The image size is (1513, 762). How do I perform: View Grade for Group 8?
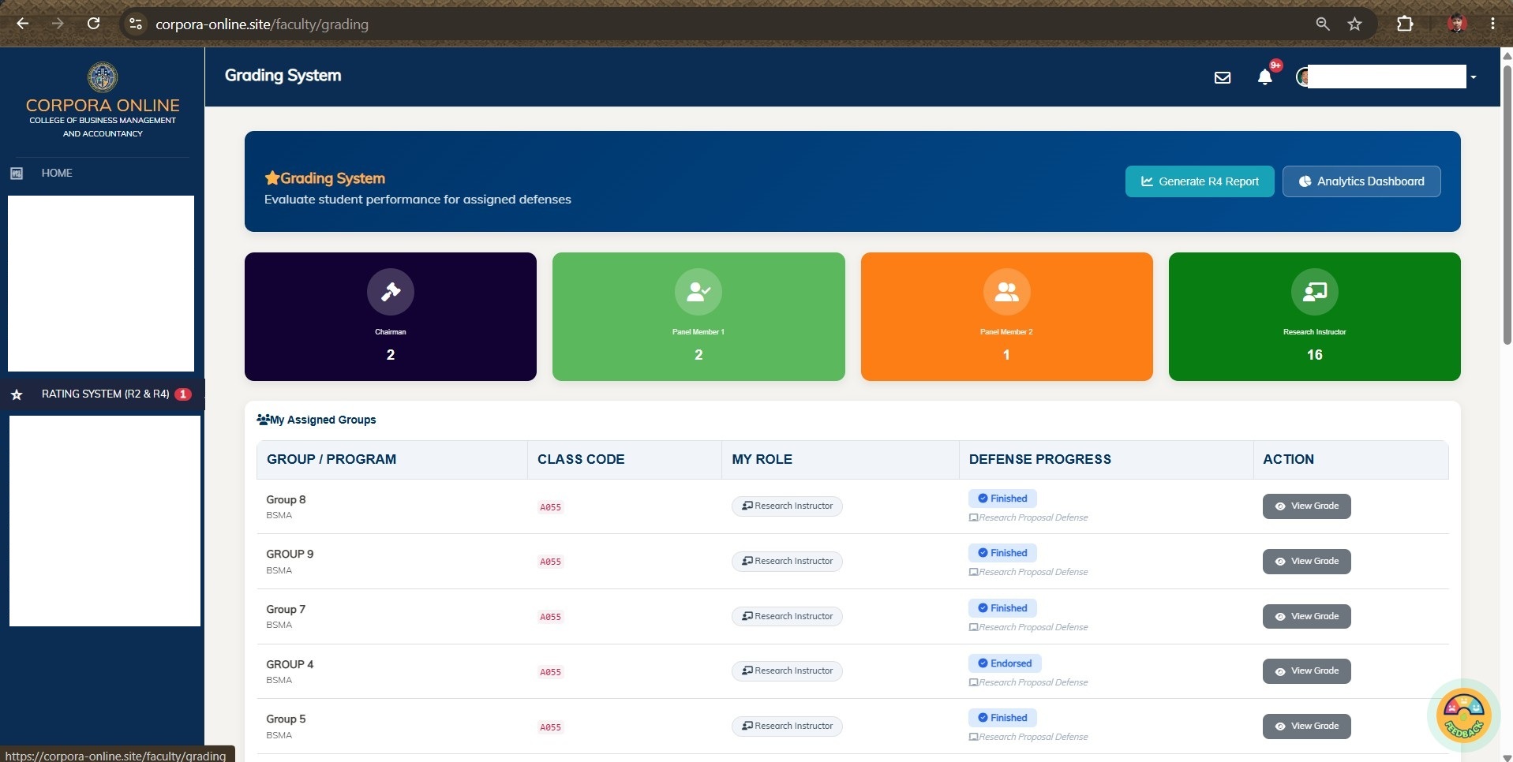[1307, 506]
